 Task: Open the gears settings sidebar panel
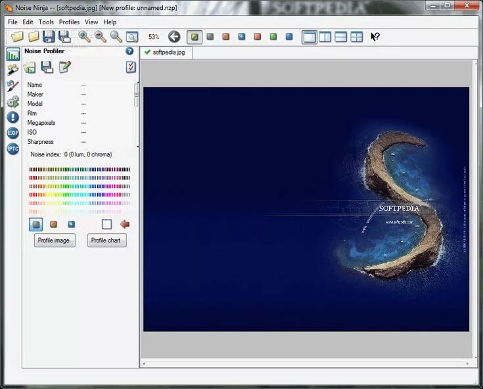click(13, 101)
